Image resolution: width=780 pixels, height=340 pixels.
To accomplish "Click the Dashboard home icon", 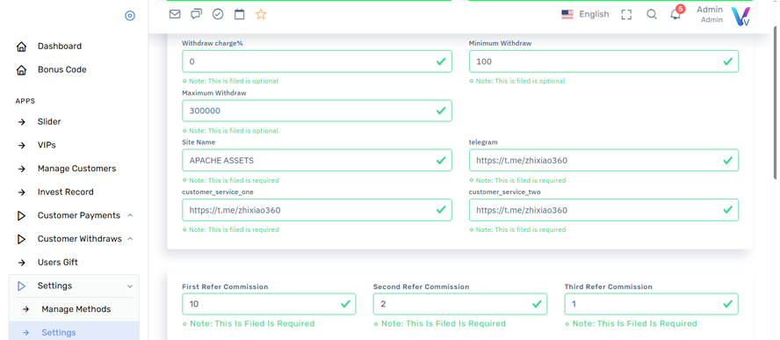I will coord(21,47).
